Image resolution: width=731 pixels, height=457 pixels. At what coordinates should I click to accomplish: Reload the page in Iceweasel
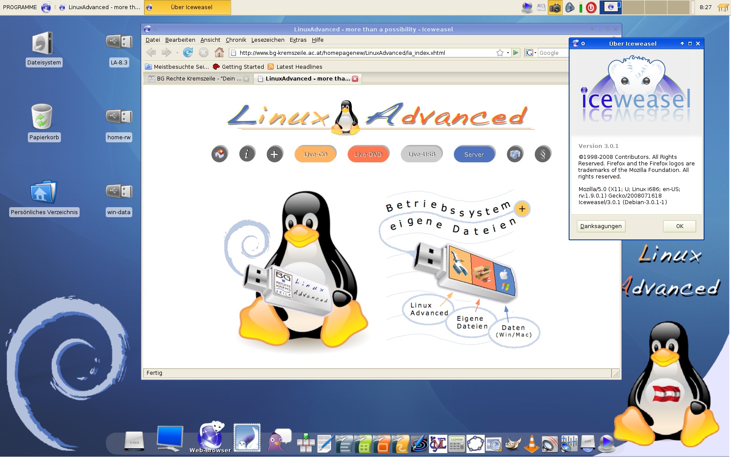click(x=188, y=53)
